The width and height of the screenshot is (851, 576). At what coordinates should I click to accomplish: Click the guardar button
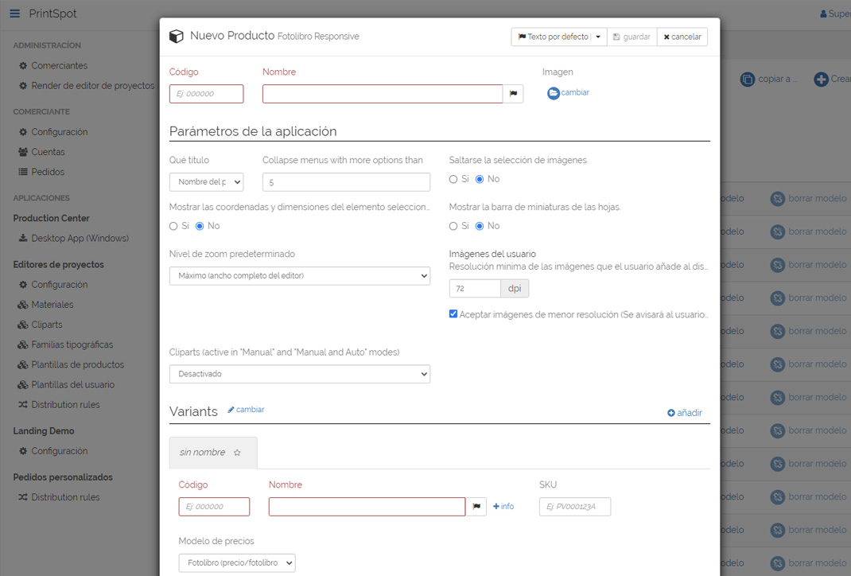pos(631,37)
